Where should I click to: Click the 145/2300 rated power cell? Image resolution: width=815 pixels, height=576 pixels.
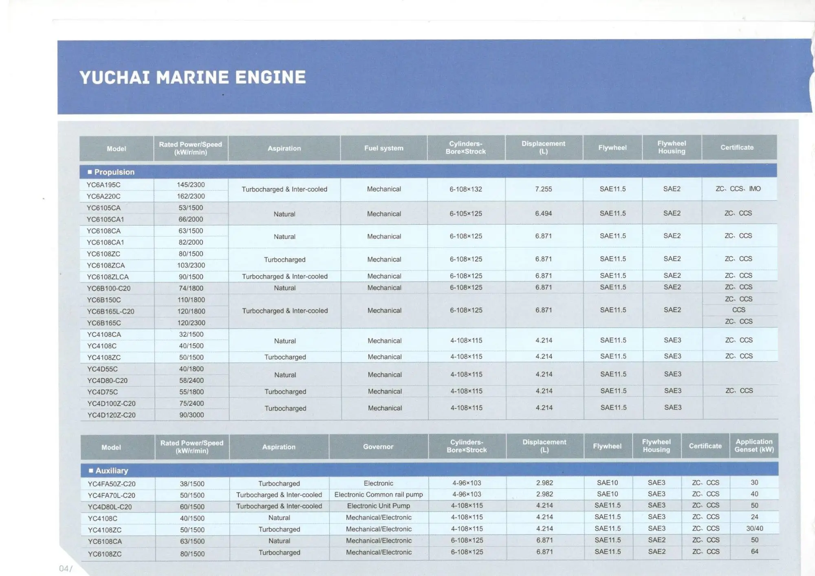click(191, 185)
